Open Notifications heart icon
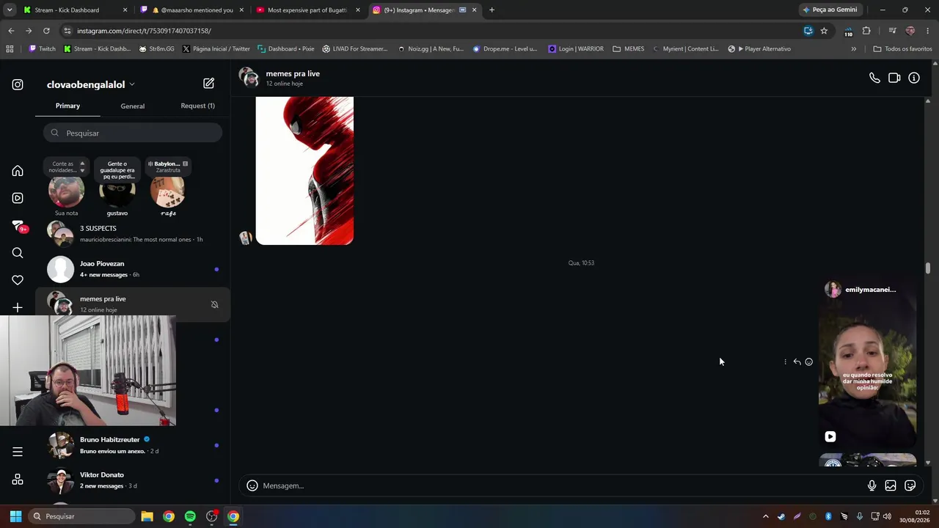This screenshot has height=528, width=939. point(18,280)
